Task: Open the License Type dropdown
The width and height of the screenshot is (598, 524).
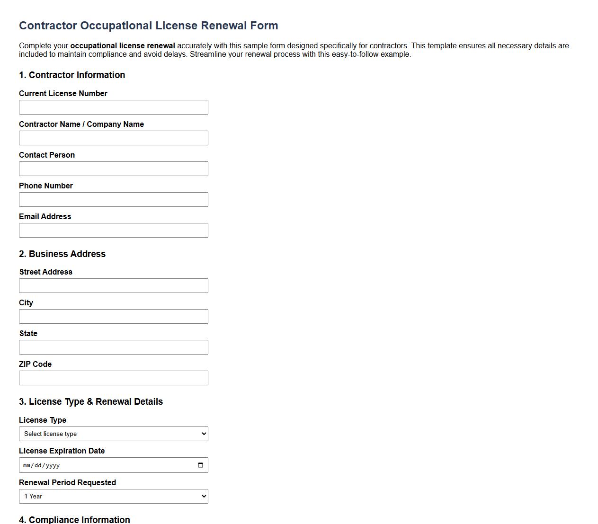Action: [114, 434]
